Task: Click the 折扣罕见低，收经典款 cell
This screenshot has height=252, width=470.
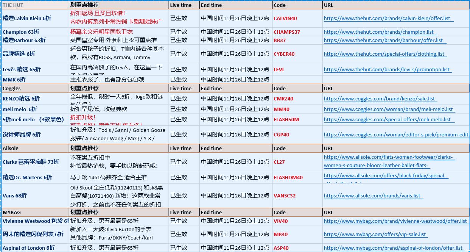Action: [x=119, y=109]
